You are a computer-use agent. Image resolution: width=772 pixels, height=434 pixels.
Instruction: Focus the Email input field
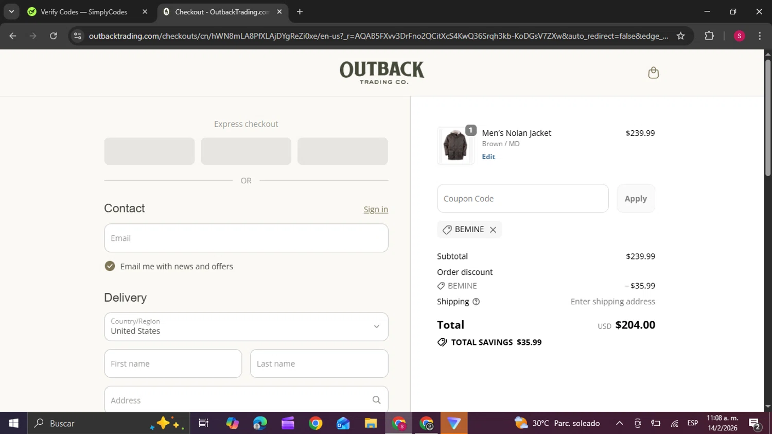(x=246, y=238)
